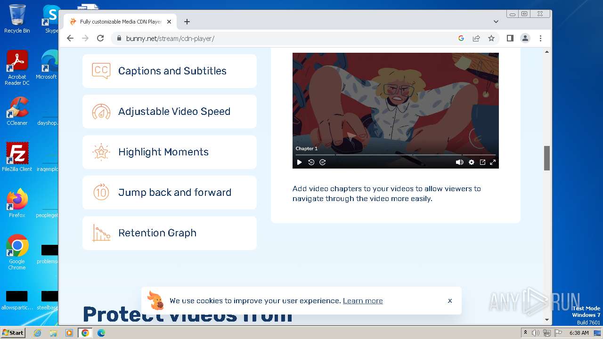The width and height of the screenshot is (603, 339).
Task: Select Adjustable Video Speed feature
Action: tap(170, 112)
